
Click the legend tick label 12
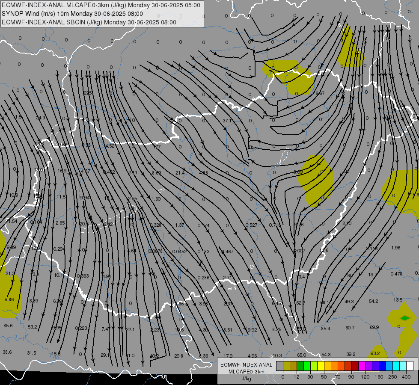pos(296,377)
